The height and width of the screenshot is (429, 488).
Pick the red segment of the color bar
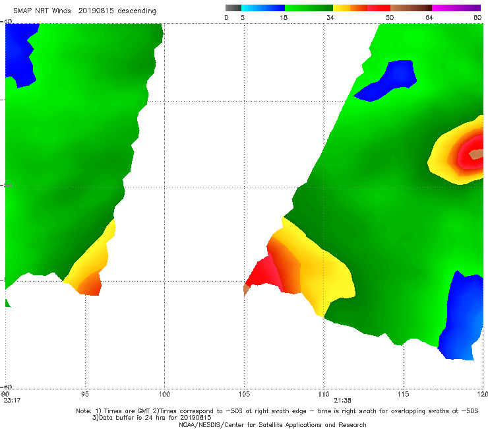pyautogui.click(x=379, y=8)
